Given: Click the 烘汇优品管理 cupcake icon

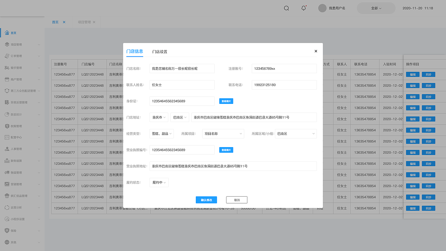Looking at the screenshot, I should [7, 196].
